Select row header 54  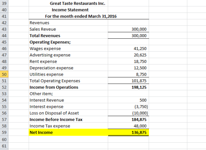pos(4,100)
